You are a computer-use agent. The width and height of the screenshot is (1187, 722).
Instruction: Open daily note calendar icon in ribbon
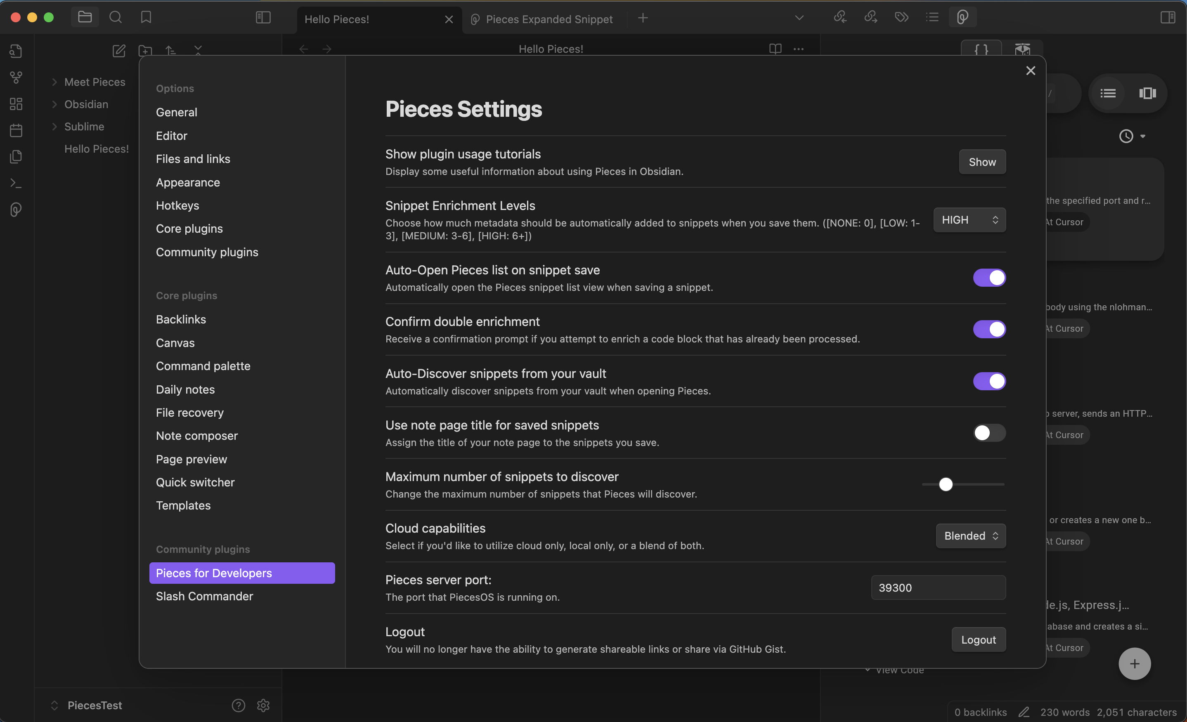[x=17, y=130]
